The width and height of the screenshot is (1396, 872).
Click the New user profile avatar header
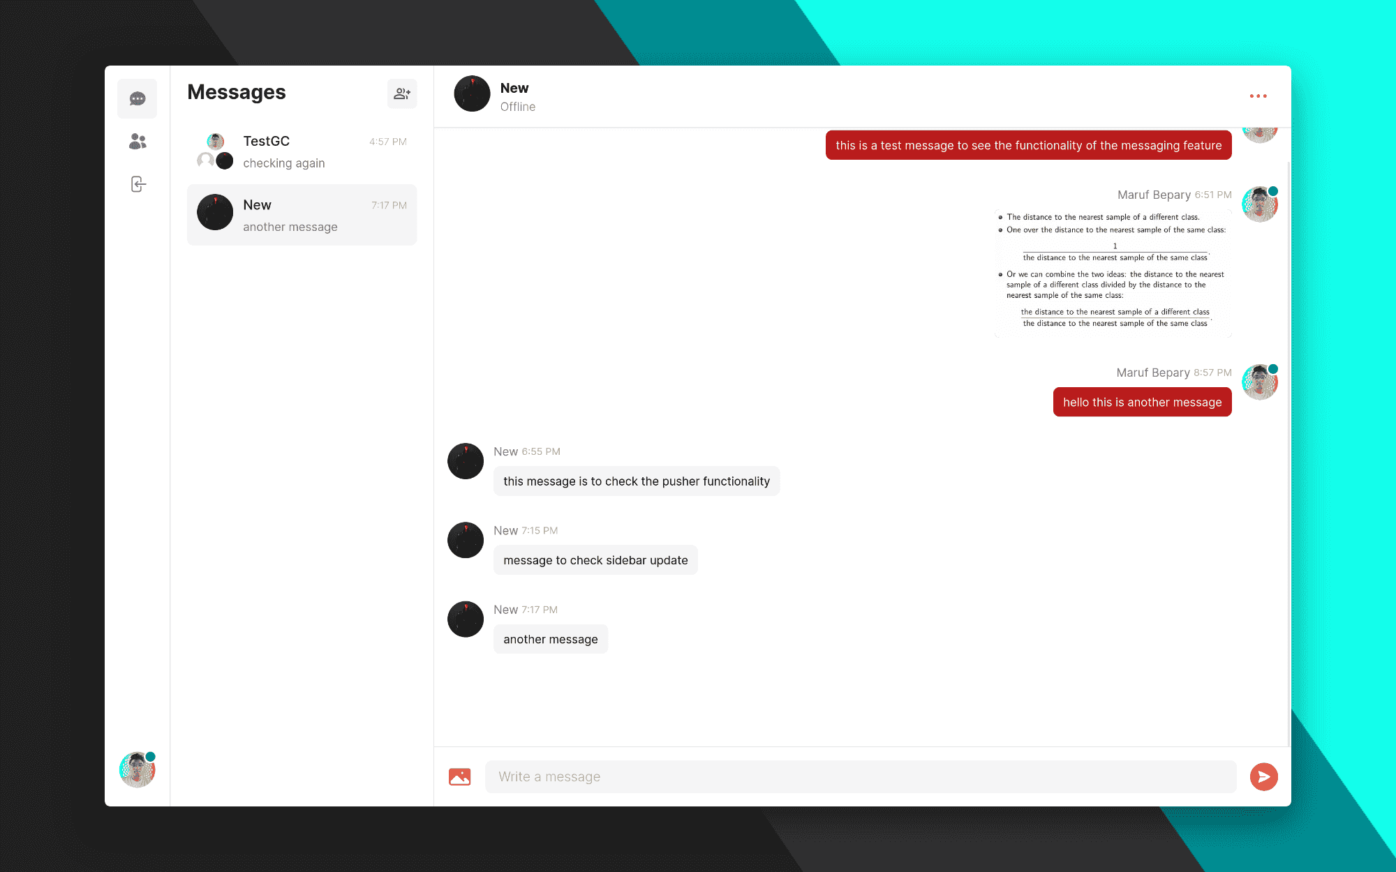(x=469, y=94)
